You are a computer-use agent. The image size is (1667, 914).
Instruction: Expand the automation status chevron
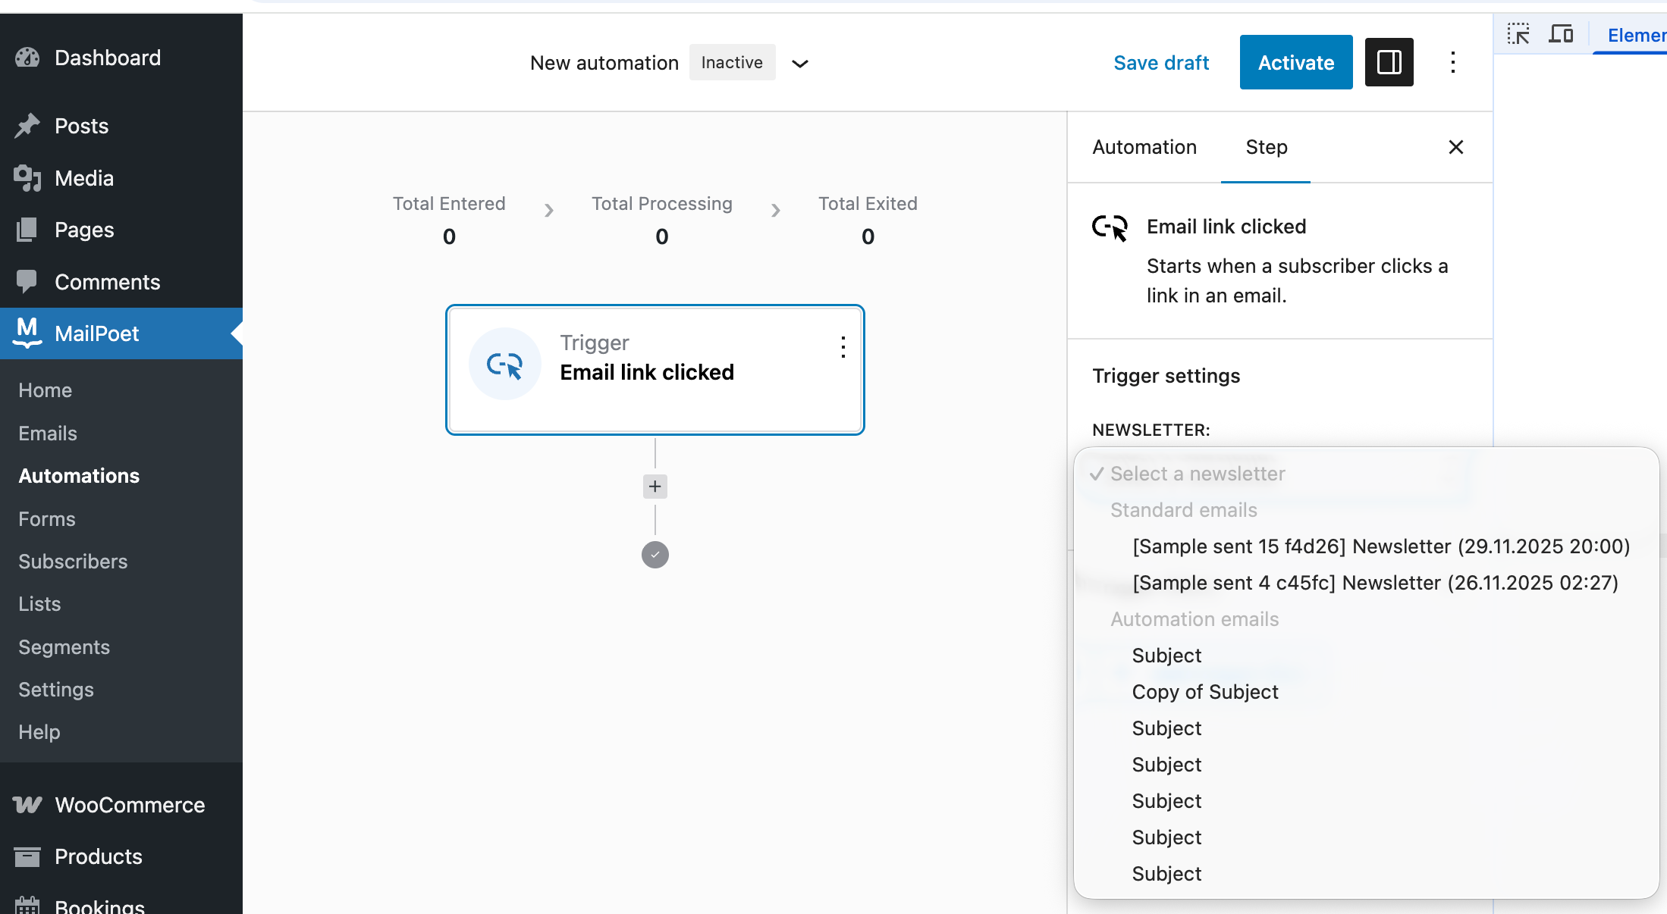point(800,64)
